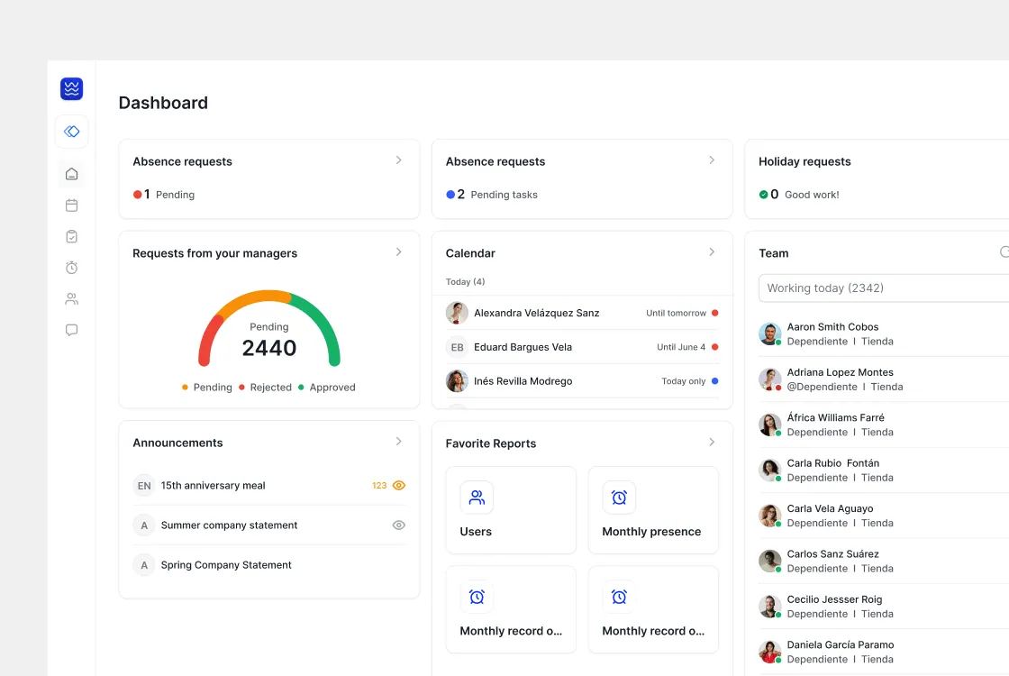
Task: Select Adriana Lopez Montes in Team list
Action: tap(884, 379)
